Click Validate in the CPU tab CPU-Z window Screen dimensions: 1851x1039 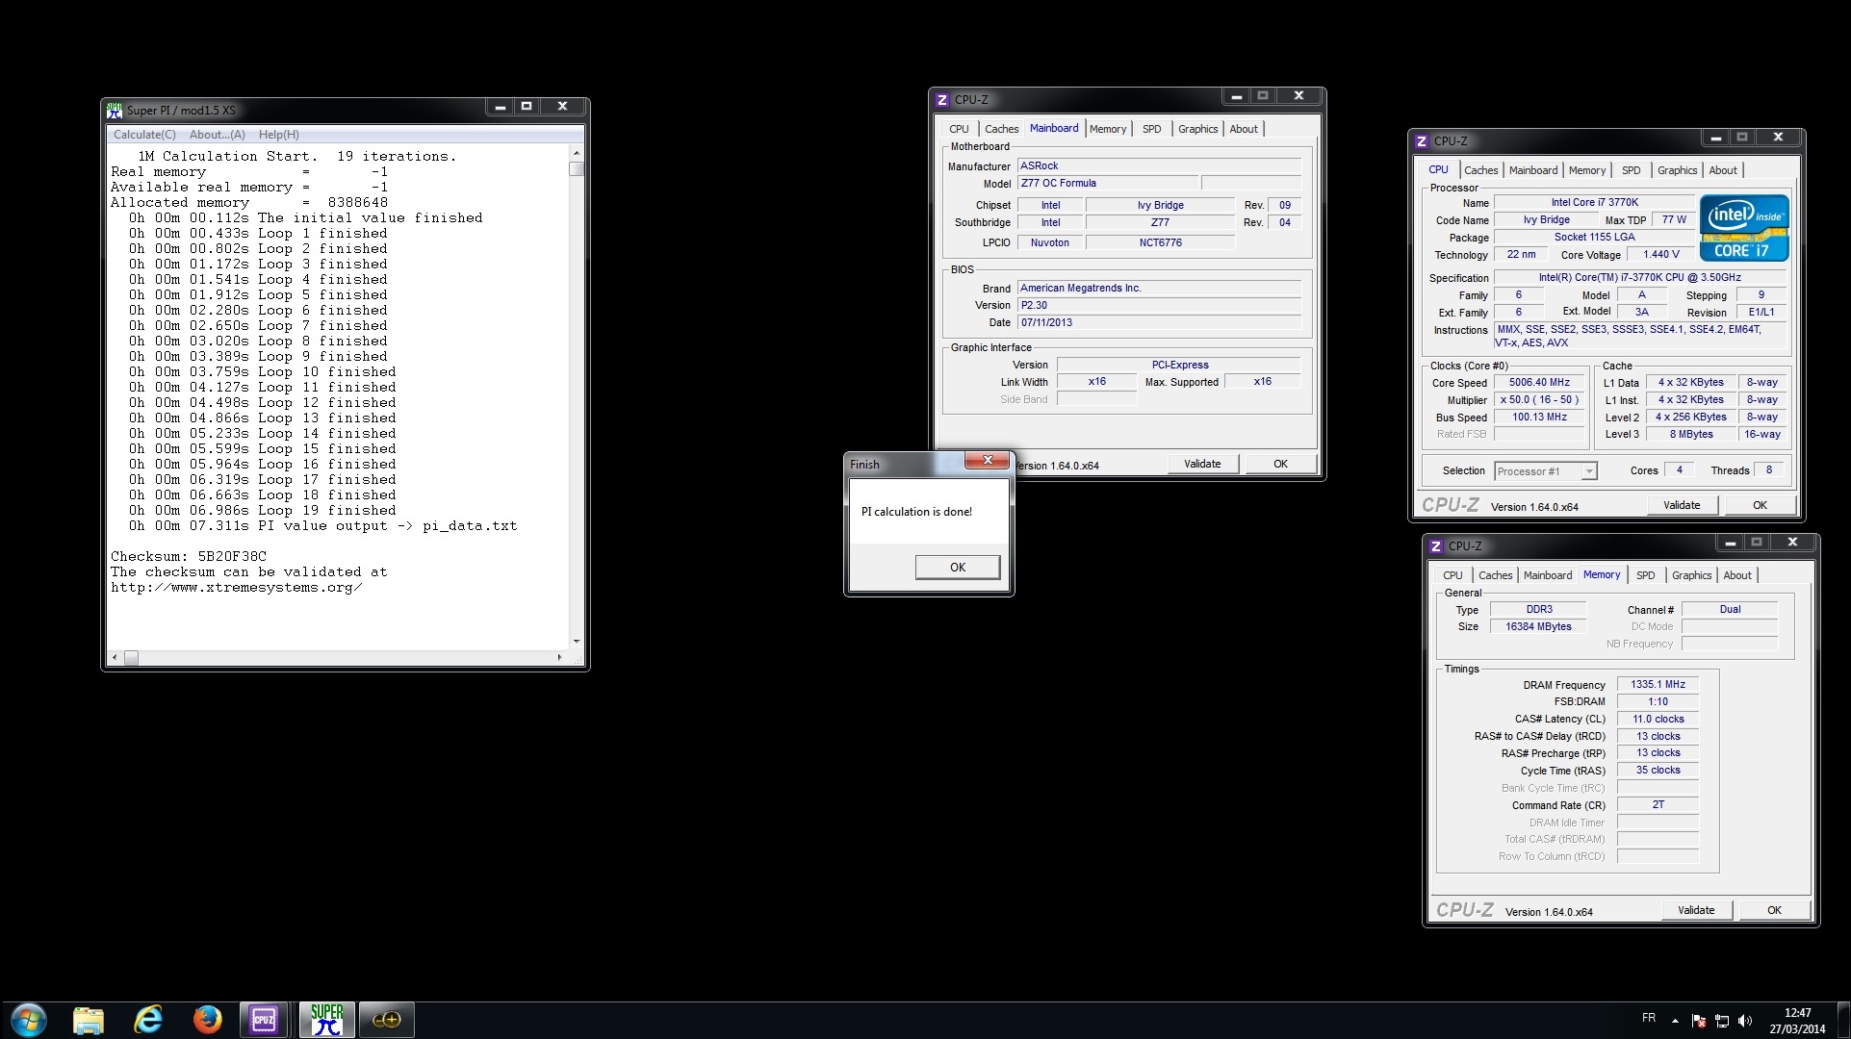(1682, 505)
